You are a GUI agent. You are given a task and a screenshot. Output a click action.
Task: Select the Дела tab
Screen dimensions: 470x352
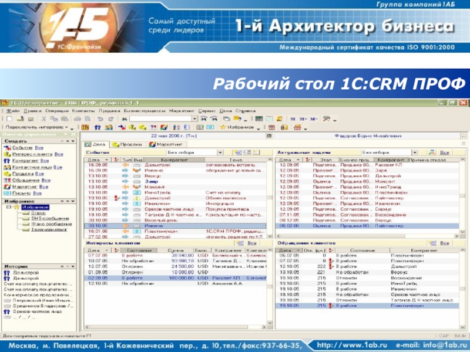pos(95,144)
